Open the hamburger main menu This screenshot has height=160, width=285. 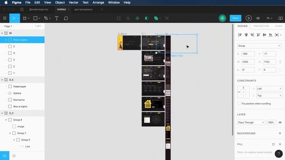click(x=5, y=18)
